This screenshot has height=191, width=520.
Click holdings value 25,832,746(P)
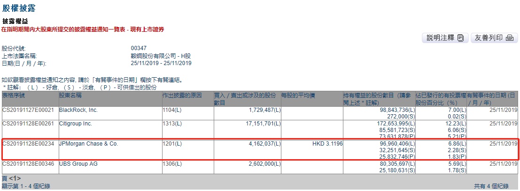(x=397, y=157)
